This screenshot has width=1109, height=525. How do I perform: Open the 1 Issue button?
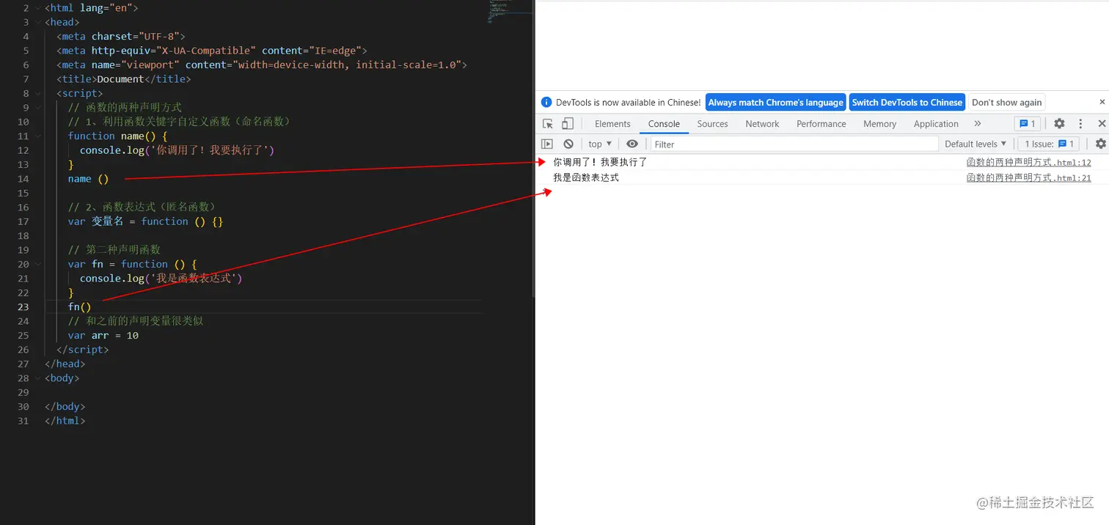point(1049,144)
